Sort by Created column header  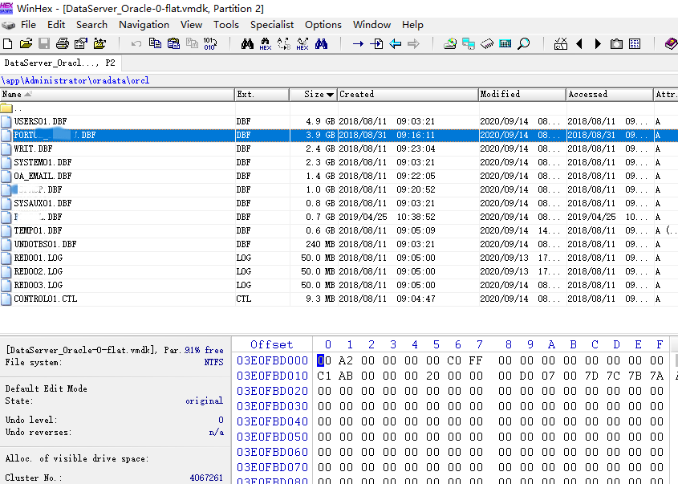pos(408,94)
